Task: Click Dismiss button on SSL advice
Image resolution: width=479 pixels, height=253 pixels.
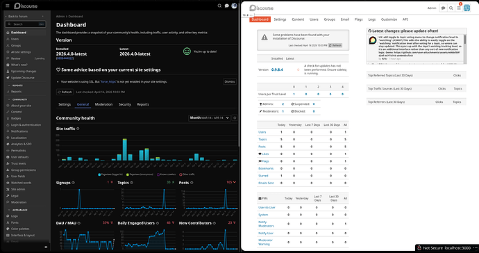Action: [229, 82]
